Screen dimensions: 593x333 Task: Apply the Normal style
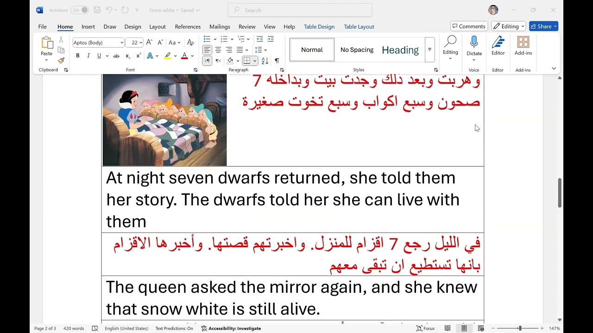coord(312,49)
